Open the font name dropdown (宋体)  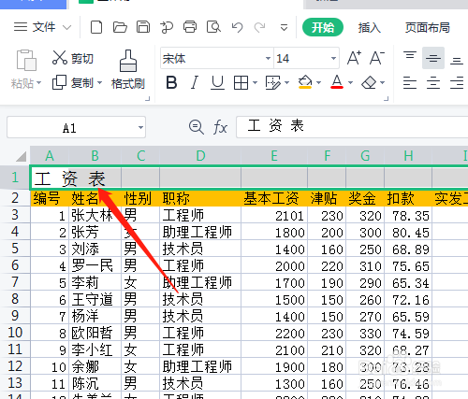click(268, 58)
